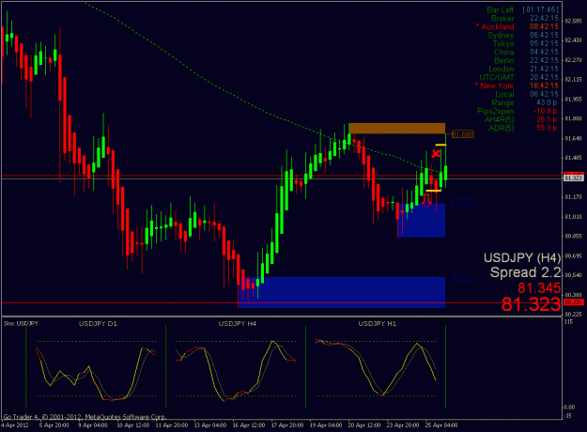Image resolution: width=587 pixels, height=432 pixels.
Task: Click the London label
Action: (x=502, y=69)
